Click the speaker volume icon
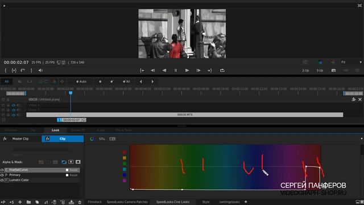 point(40,71)
